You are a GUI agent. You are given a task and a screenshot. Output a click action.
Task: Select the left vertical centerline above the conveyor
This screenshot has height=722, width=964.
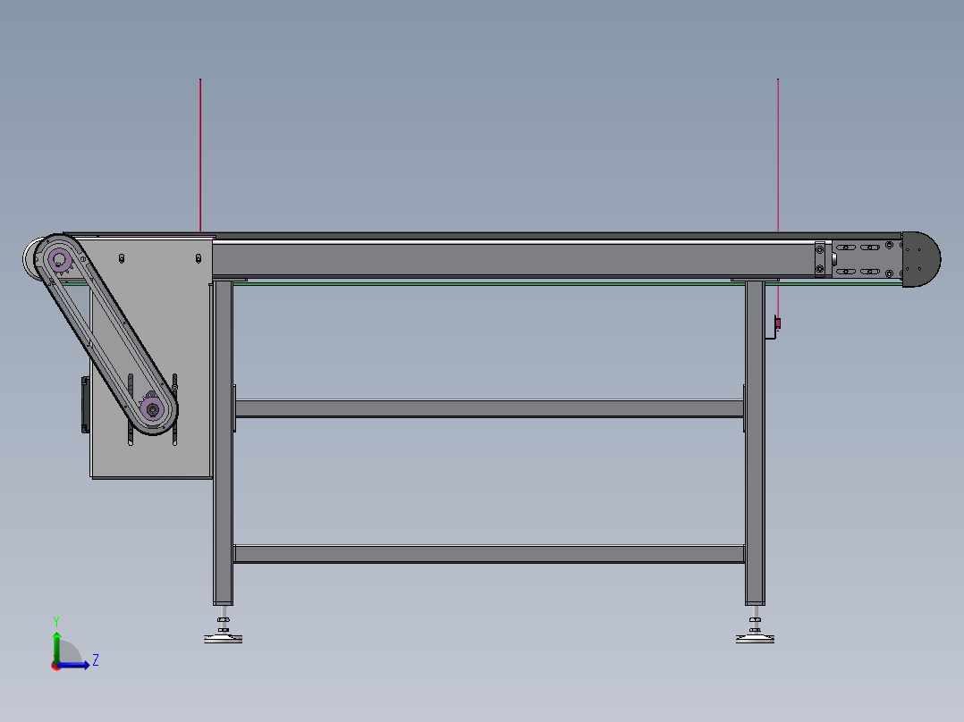pyautogui.click(x=199, y=152)
